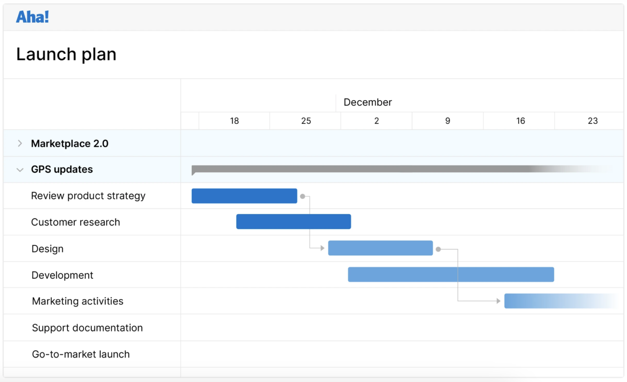Select the Review product strategy Gantt bar
Image resolution: width=627 pixels, height=382 pixels.
[244, 196]
